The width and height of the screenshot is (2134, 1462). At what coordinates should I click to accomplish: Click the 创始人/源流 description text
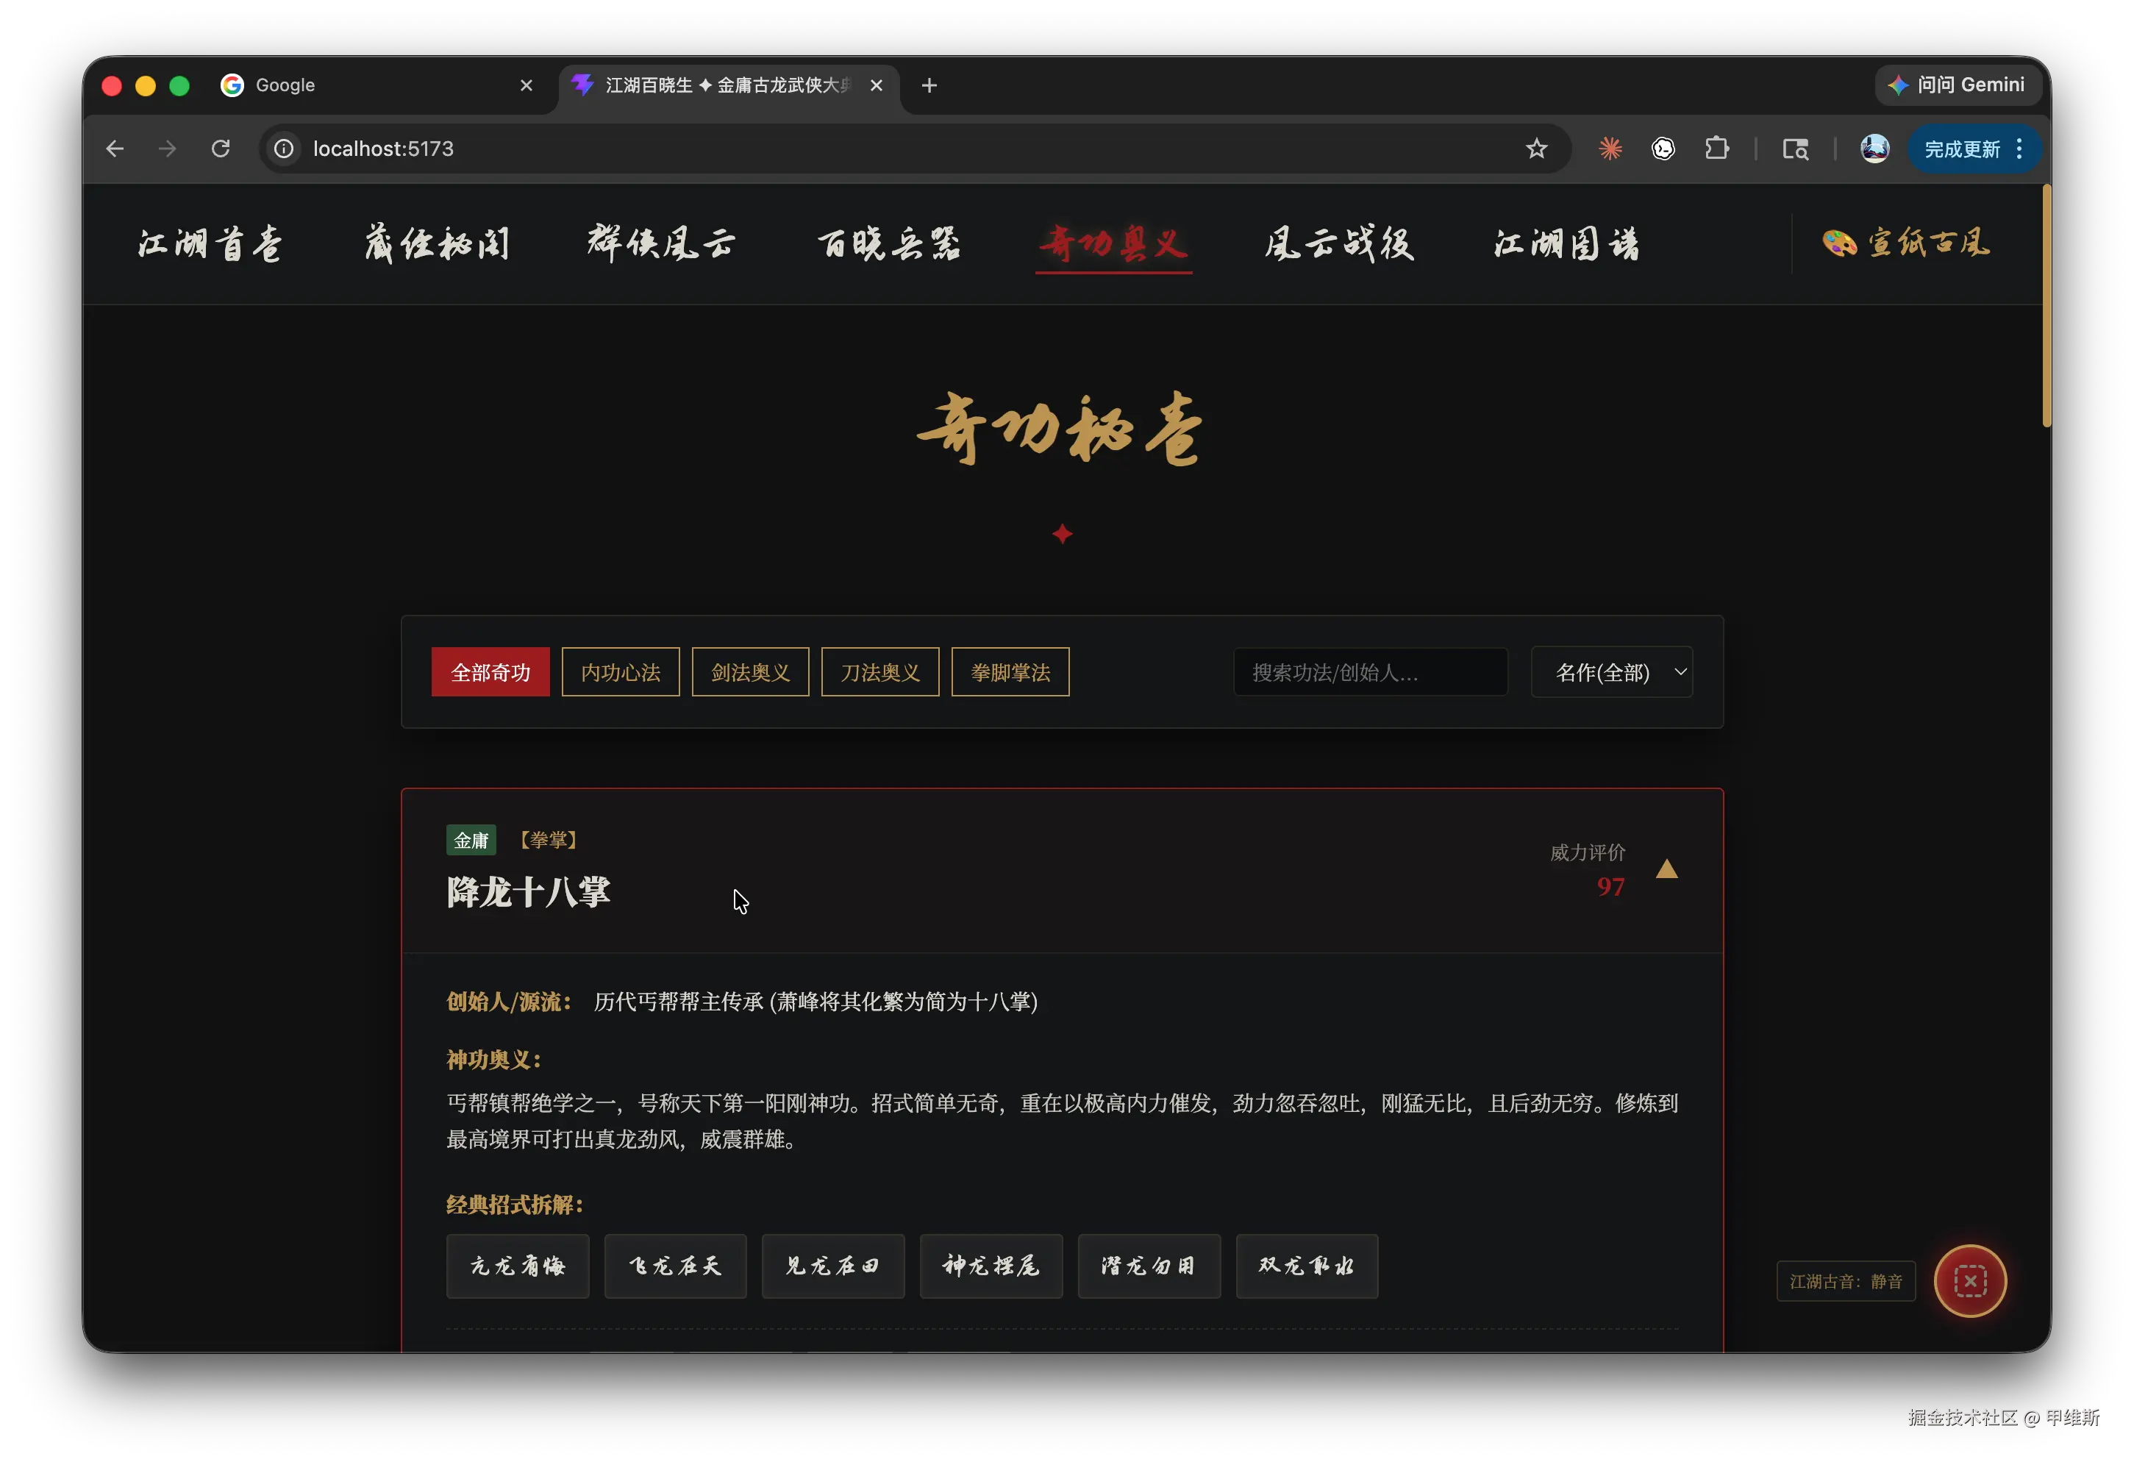816,1002
